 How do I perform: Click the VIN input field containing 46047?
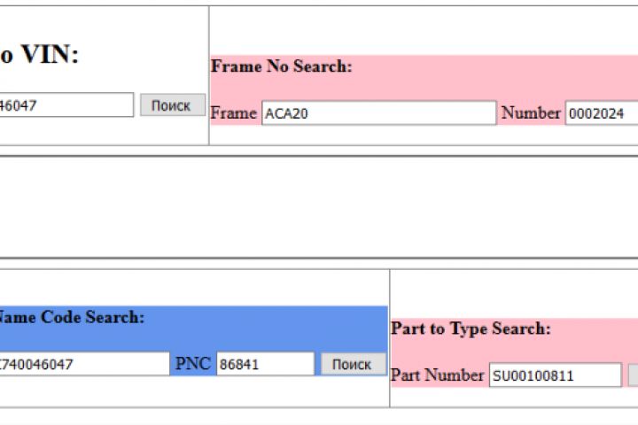[x=66, y=105]
